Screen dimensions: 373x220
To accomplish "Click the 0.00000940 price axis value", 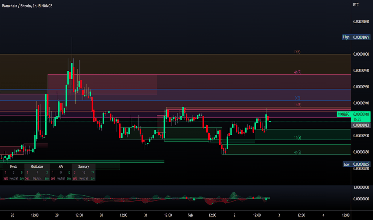I will tap(361, 103).
